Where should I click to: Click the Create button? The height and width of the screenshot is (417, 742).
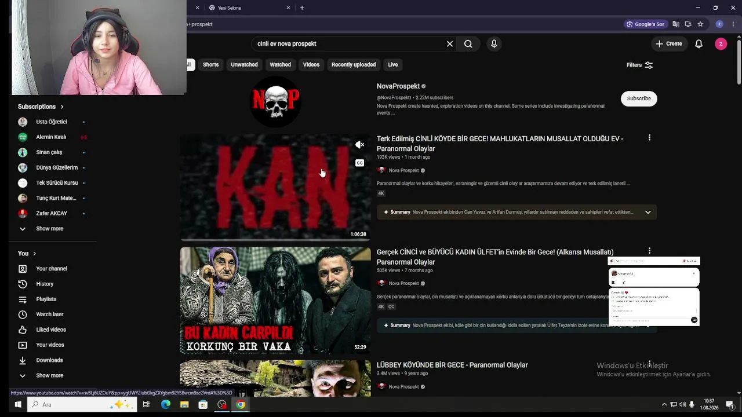668,43
